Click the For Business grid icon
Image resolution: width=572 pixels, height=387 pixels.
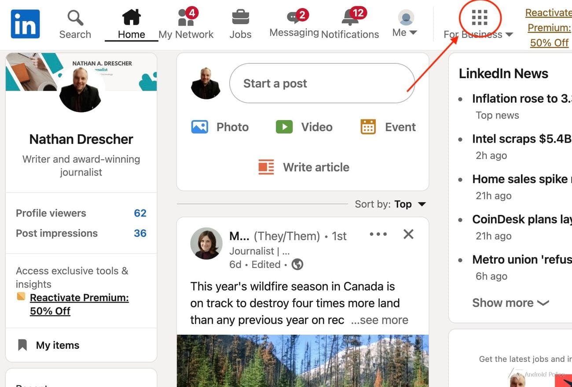(480, 18)
